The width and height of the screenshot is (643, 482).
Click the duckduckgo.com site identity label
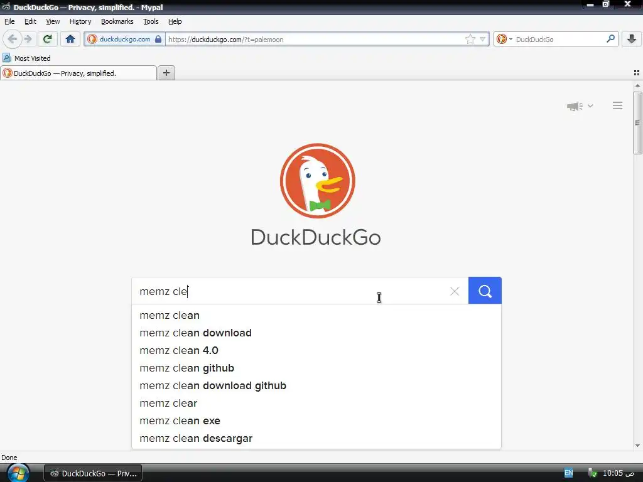pos(125,40)
